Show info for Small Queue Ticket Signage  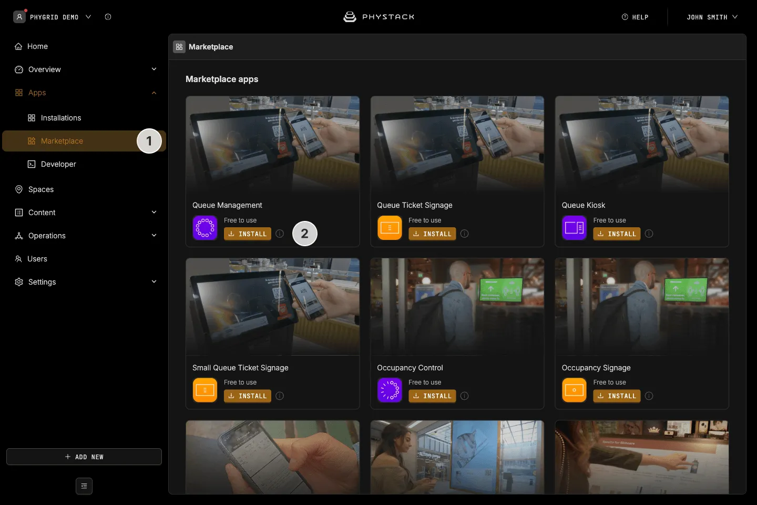[280, 396]
